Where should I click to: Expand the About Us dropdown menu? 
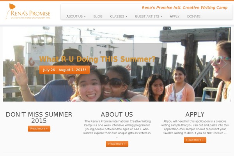[76, 16]
